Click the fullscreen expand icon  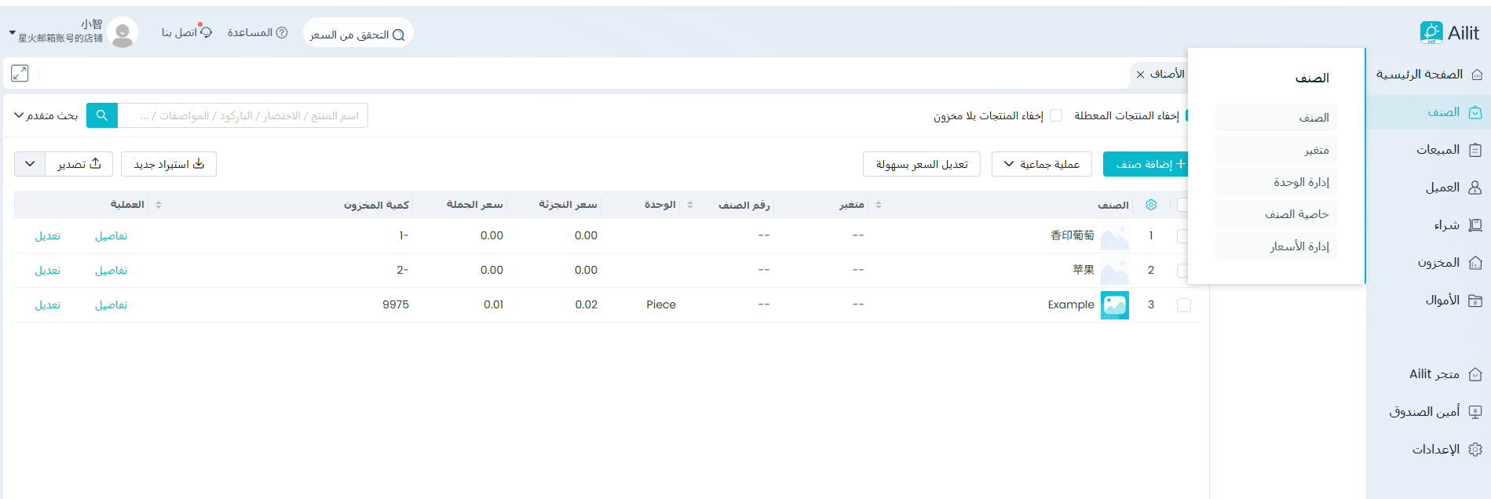click(x=20, y=73)
